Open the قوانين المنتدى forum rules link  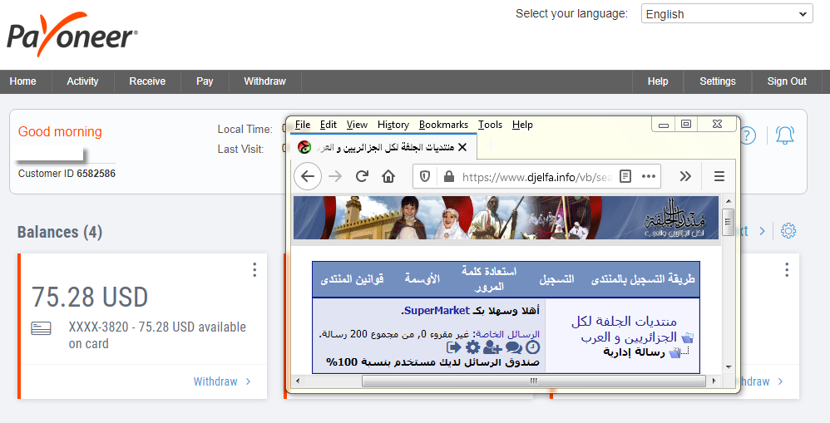(x=352, y=278)
